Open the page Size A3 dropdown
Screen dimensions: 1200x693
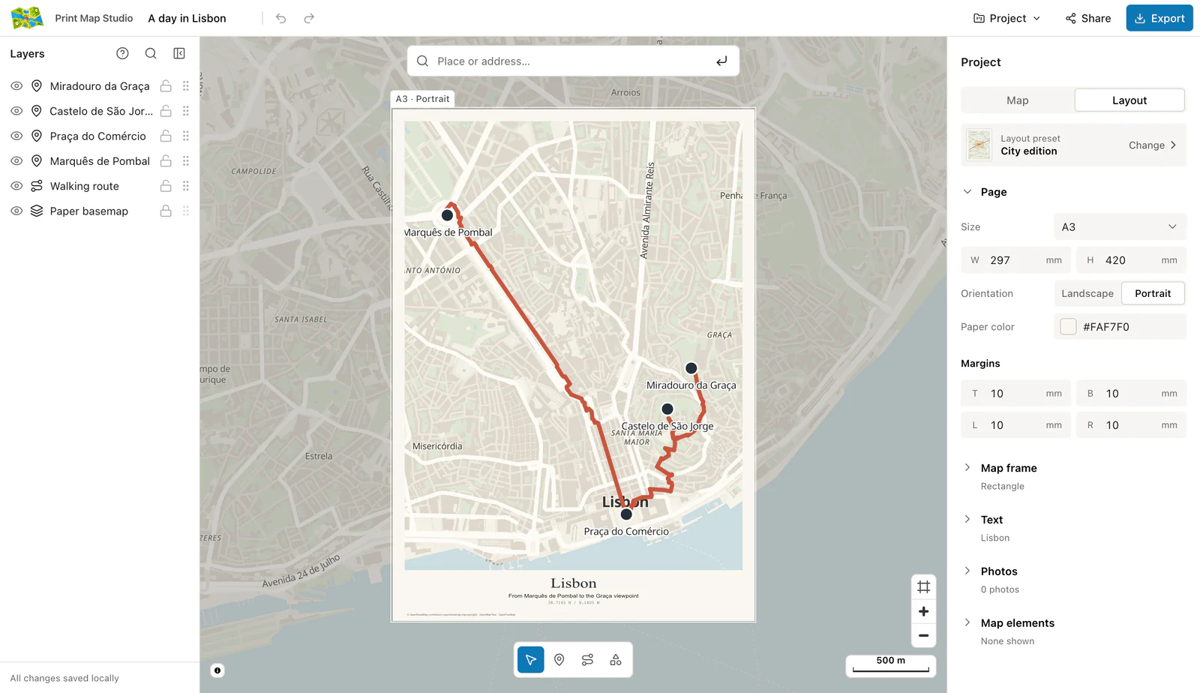(x=1120, y=226)
